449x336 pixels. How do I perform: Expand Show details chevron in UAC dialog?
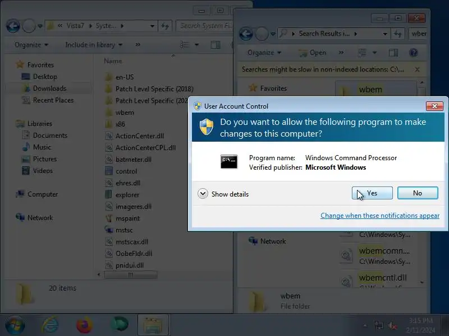tap(203, 194)
